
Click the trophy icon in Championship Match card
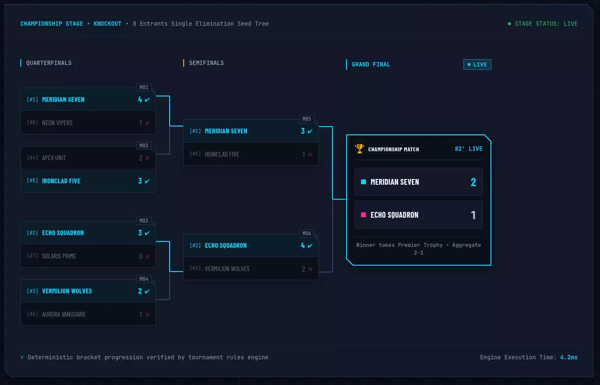[x=359, y=148]
